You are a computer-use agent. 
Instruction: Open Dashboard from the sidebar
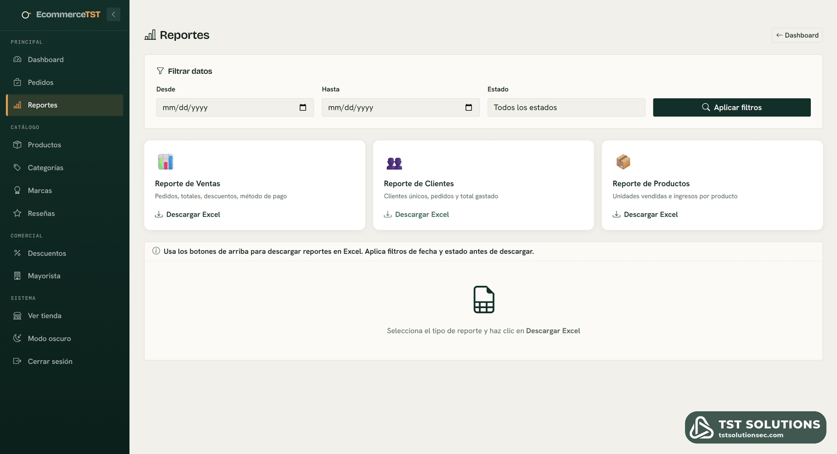click(x=65, y=60)
